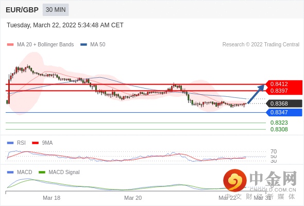Click the MACD Signal green swatch
The image size is (304, 206).
point(42,173)
